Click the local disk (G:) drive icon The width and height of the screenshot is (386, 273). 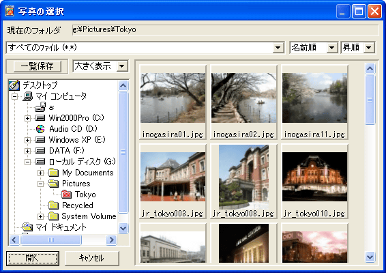[40, 161]
